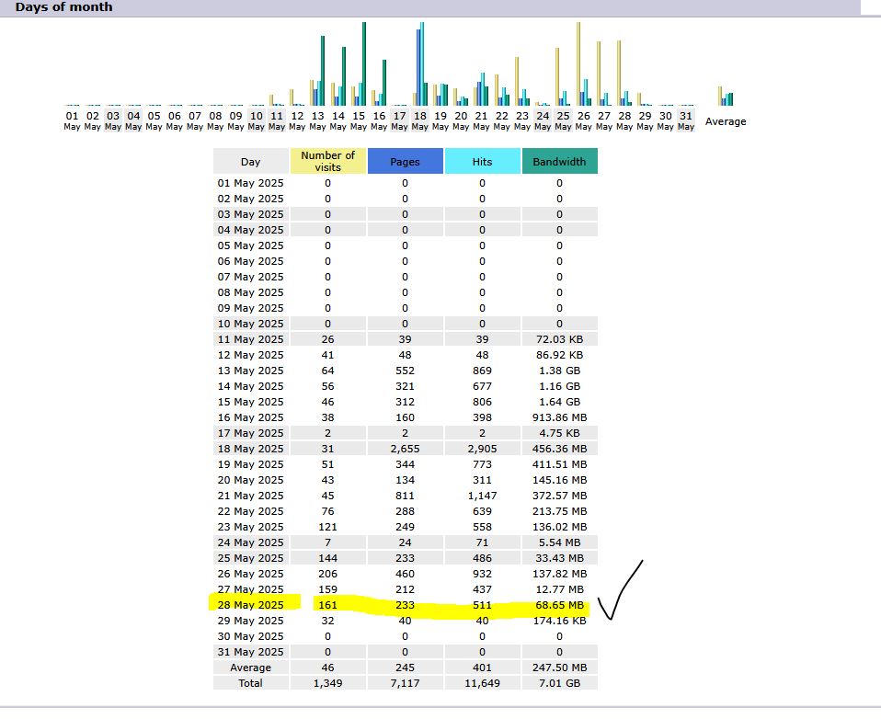Viewport: 881px width, 719px height.
Task: Click the 7,117 total pages value
Action: (406, 683)
